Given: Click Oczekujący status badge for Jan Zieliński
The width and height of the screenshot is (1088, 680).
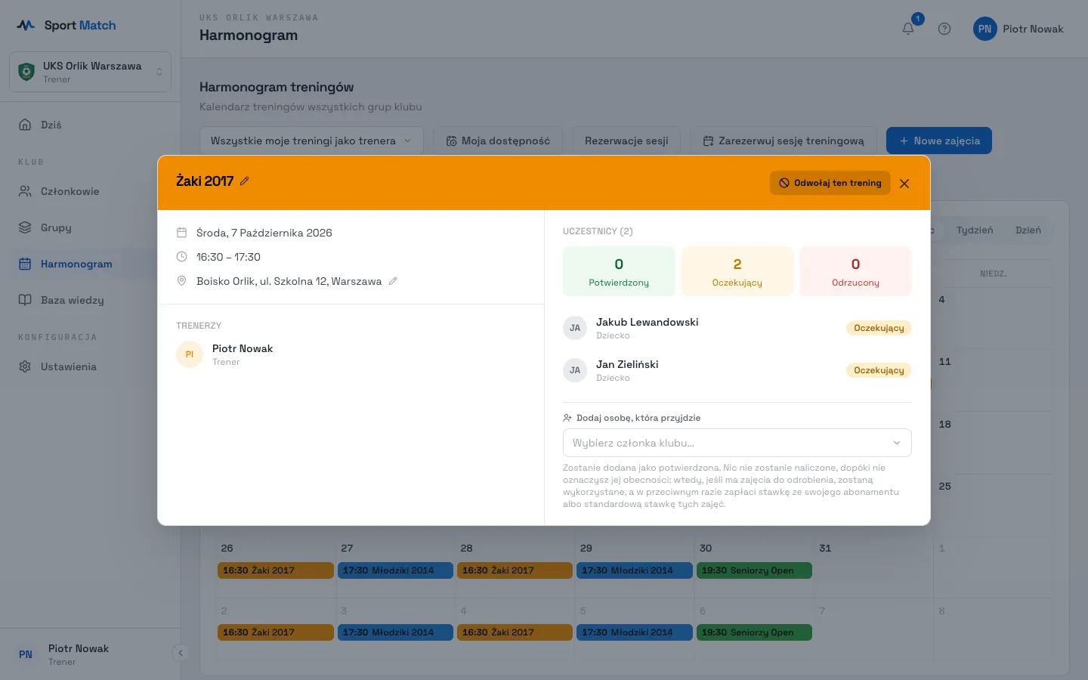Looking at the screenshot, I should [x=879, y=370].
